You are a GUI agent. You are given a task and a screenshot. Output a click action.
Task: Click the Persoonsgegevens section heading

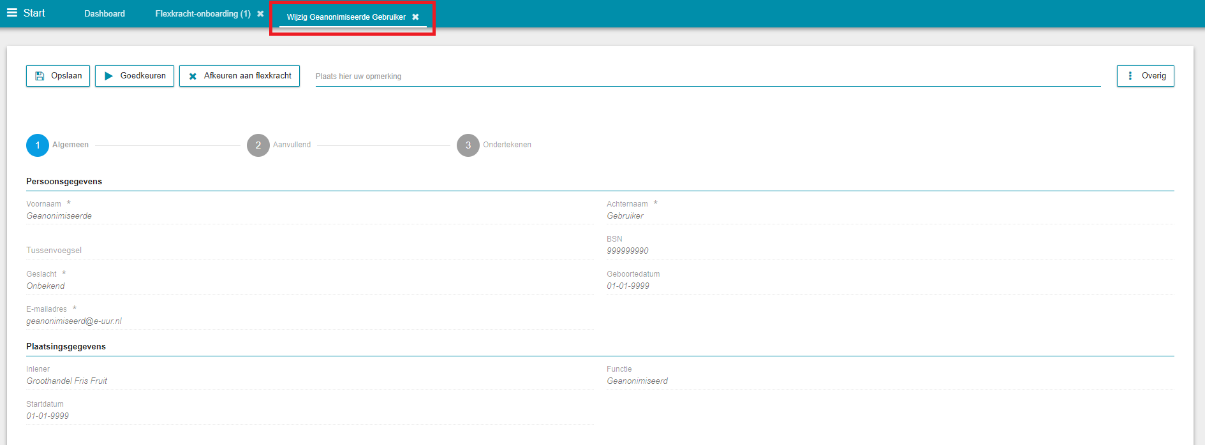64,181
